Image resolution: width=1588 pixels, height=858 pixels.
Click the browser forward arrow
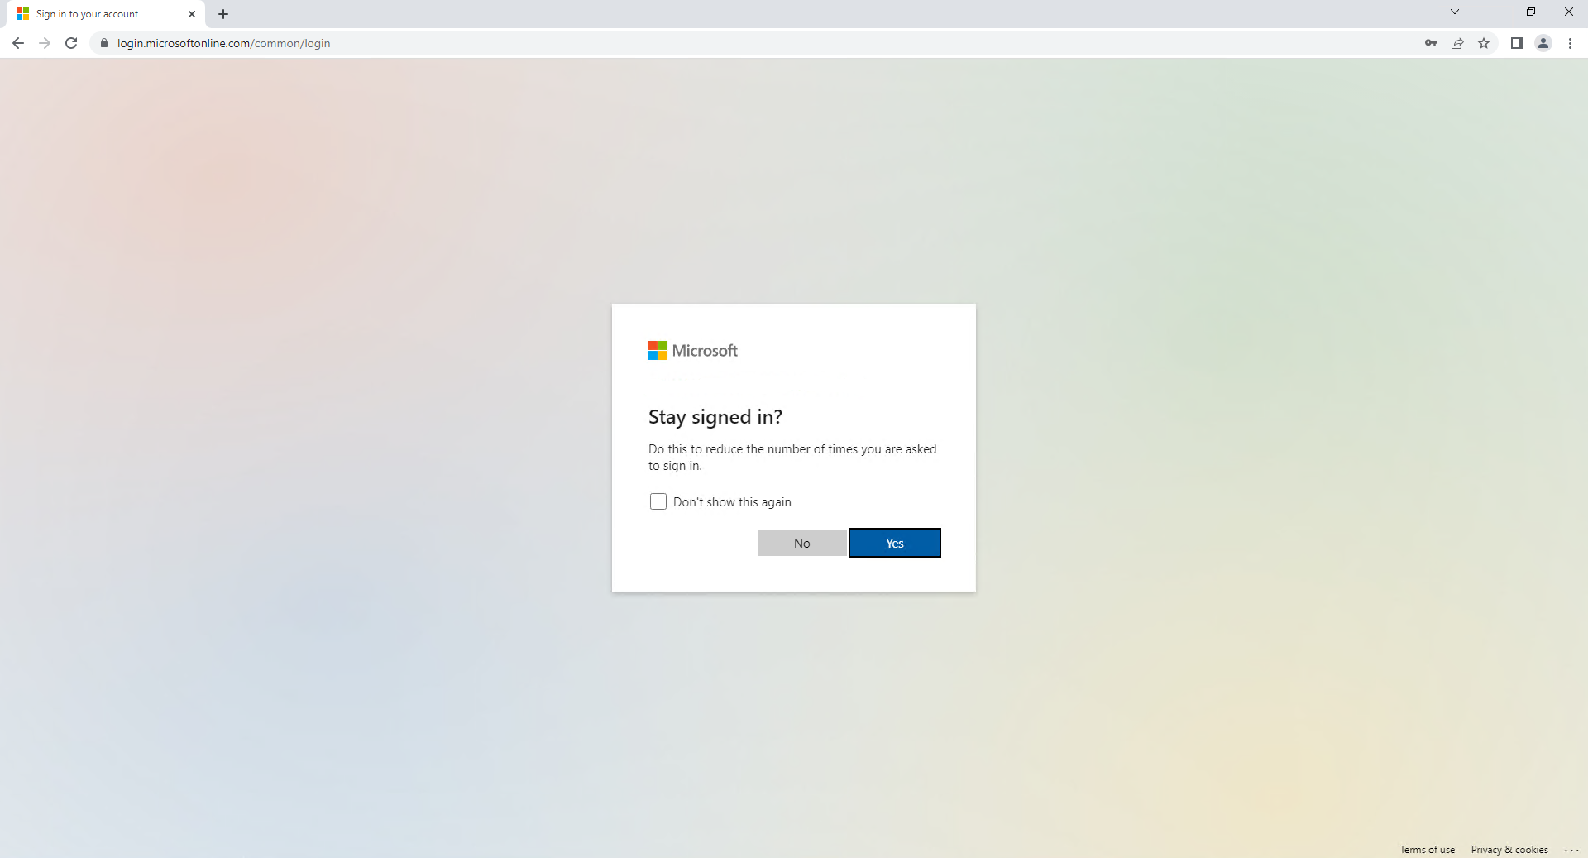click(45, 43)
